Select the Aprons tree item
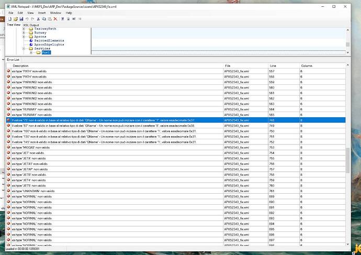 [x=40, y=37]
